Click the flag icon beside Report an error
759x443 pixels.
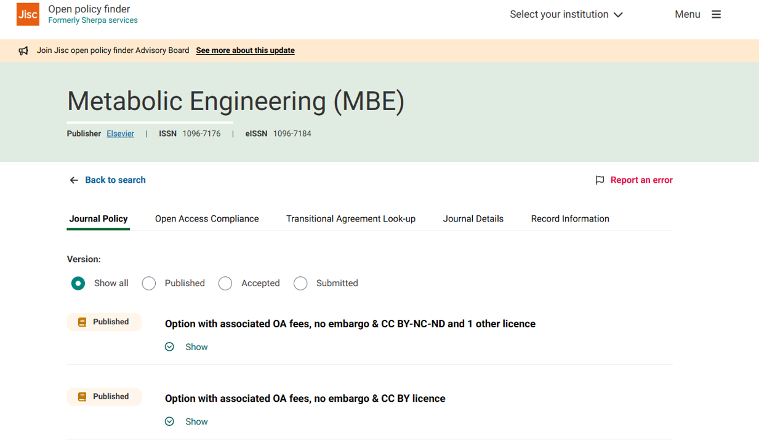coord(600,180)
